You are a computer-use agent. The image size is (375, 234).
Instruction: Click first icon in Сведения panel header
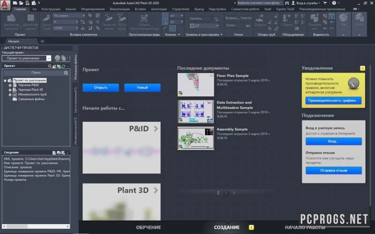[54, 153]
